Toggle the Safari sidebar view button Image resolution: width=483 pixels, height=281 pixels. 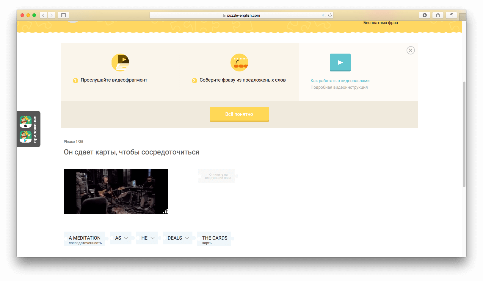pos(63,15)
